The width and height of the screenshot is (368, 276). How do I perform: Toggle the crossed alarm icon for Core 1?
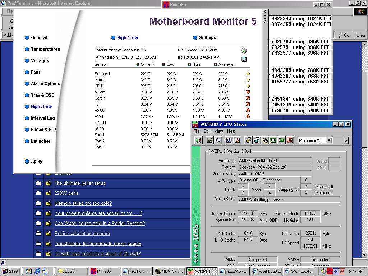(248, 98)
